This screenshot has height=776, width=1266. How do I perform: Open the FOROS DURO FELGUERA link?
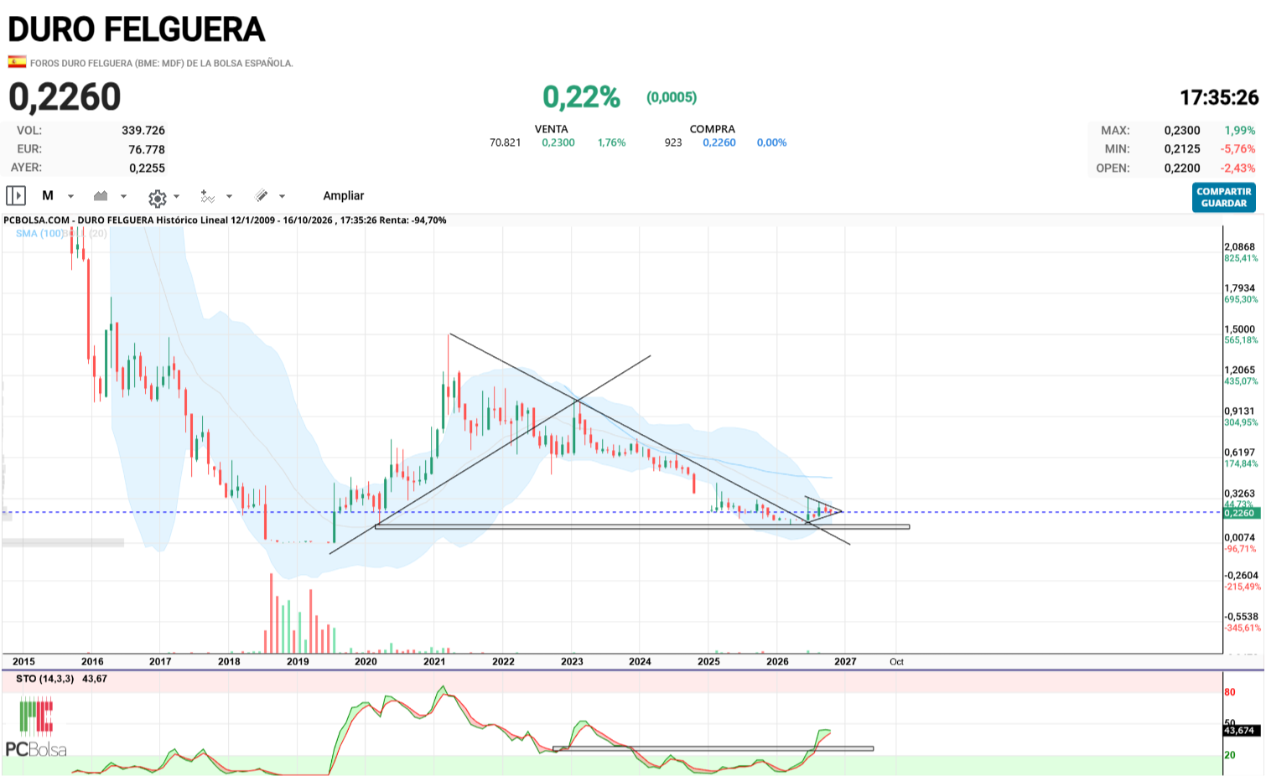point(162,63)
